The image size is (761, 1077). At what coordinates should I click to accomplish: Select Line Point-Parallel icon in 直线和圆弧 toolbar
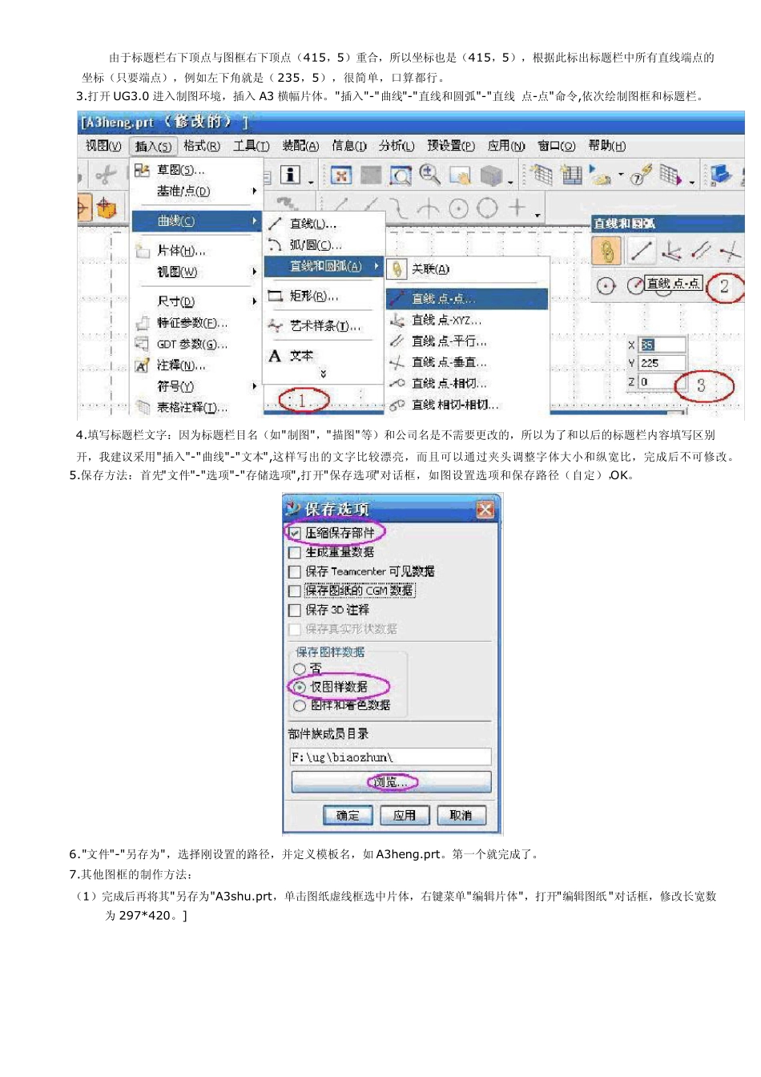(x=701, y=252)
